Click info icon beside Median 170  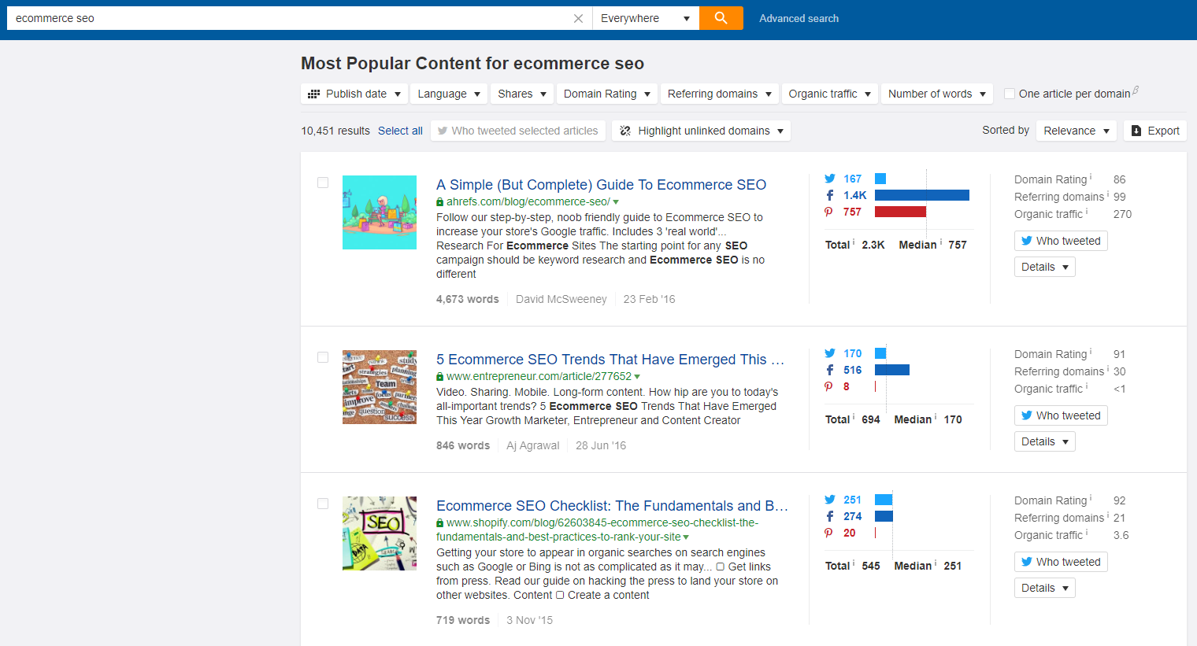tap(936, 417)
